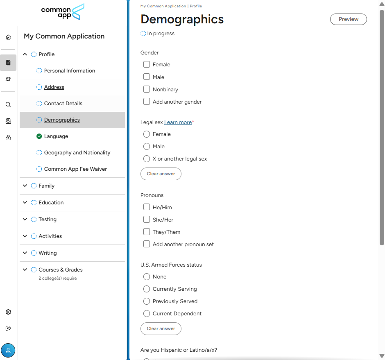Tick the They/Them pronouns checkbox
This screenshot has height=360, width=385.
tap(147, 232)
